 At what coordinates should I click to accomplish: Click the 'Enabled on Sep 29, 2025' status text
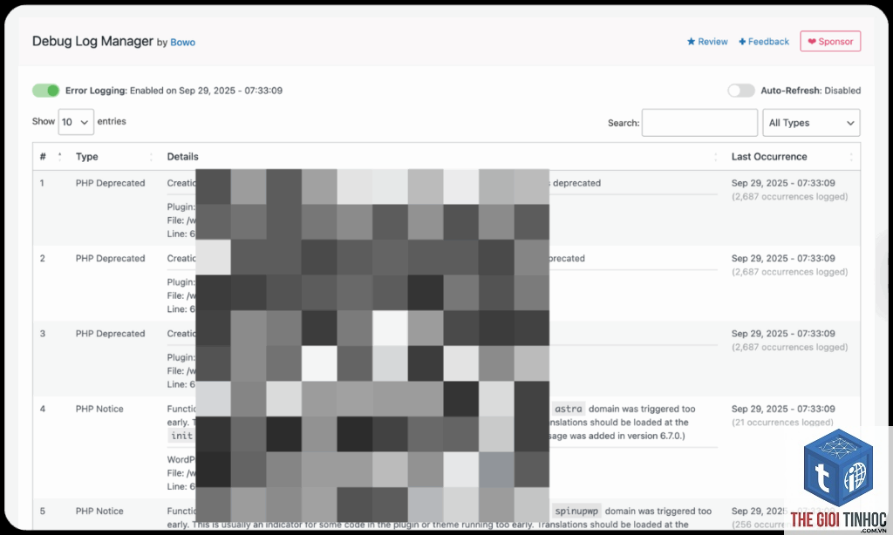coord(206,91)
